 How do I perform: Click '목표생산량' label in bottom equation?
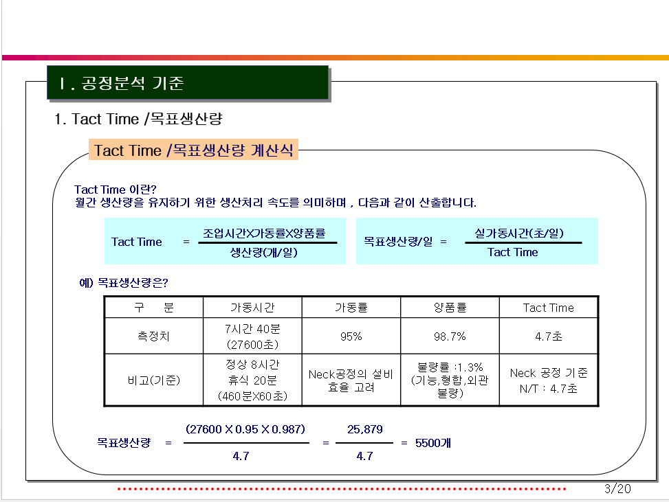pos(124,443)
